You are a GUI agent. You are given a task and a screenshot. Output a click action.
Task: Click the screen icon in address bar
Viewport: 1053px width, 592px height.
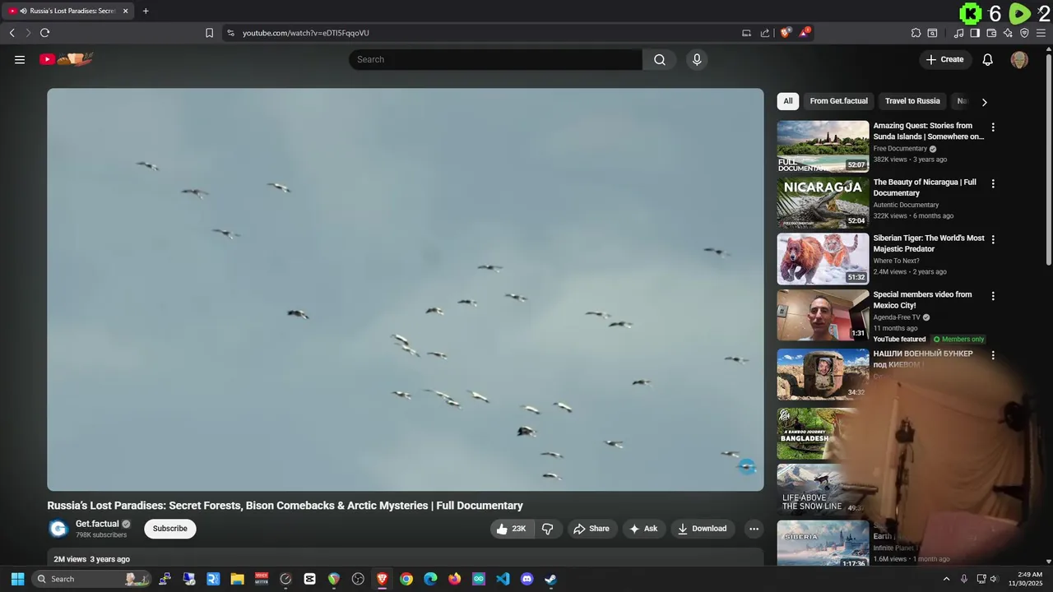(x=746, y=33)
